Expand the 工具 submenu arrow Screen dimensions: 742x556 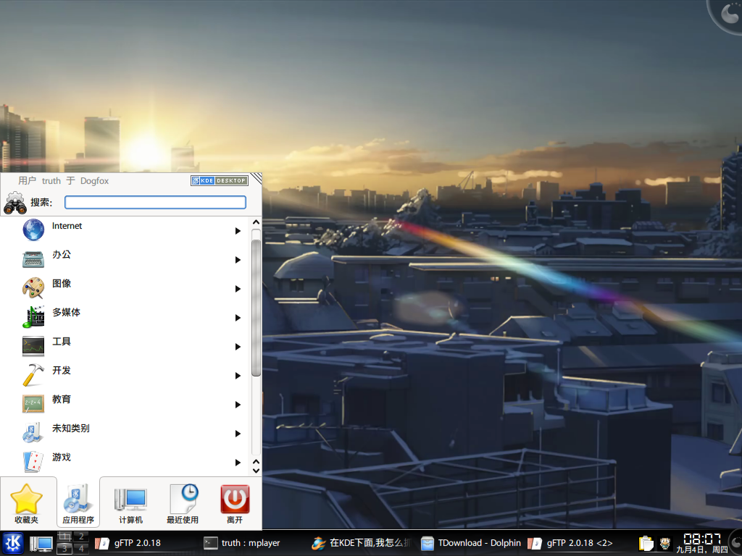click(x=238, y=347)
